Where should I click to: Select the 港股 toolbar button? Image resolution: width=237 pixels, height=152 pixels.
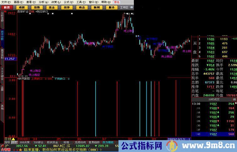(x=22, y=7)
